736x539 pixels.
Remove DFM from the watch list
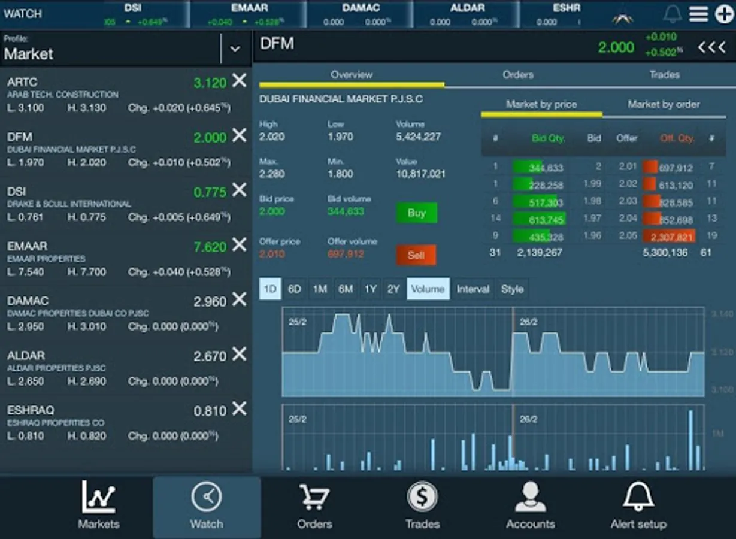[x=239, y=135]
